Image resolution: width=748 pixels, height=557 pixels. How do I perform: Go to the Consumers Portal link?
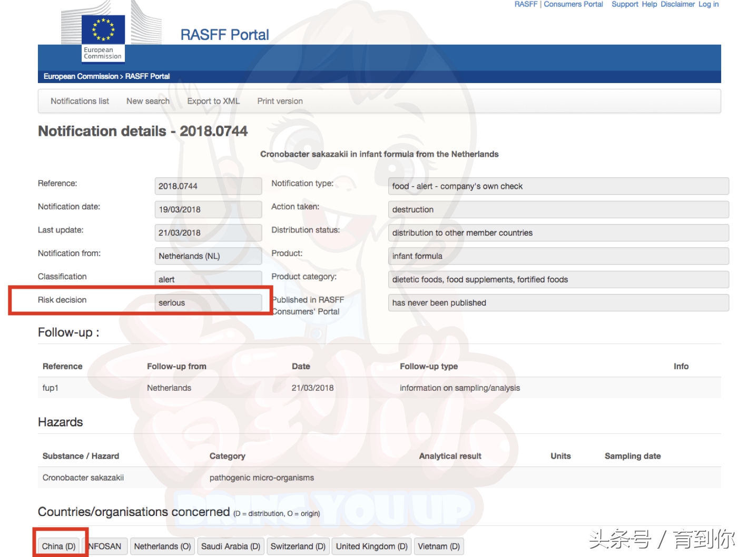coord(573,4)
